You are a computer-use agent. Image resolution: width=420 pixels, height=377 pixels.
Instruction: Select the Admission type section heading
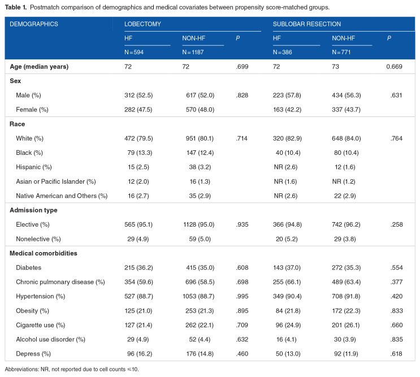pos(33,210)
